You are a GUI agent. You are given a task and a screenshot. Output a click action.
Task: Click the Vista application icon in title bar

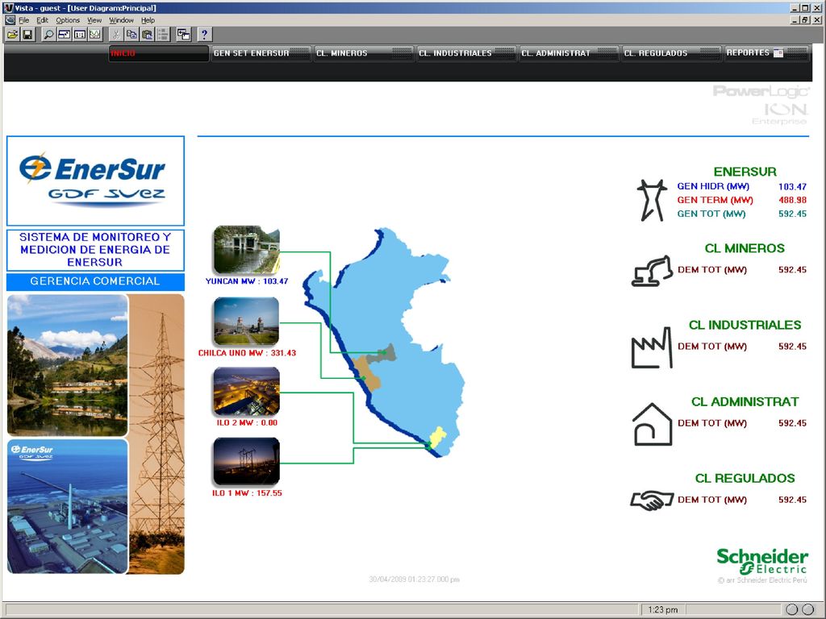click(x=8, y=8)
